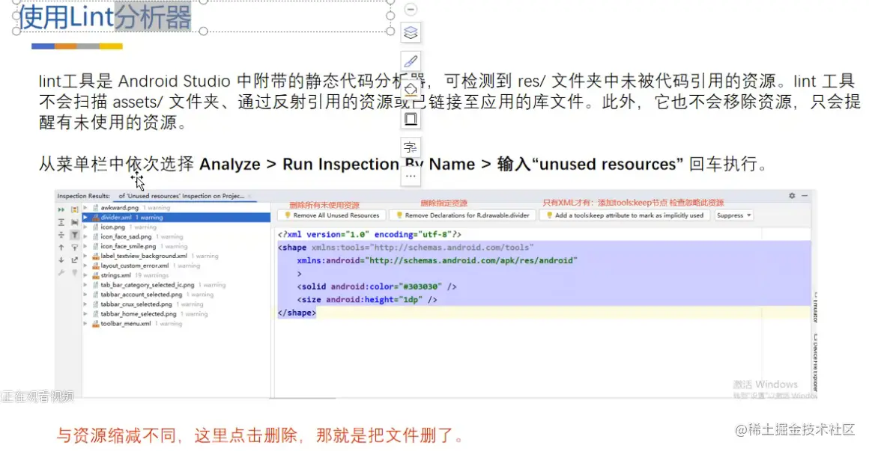
Task: Click the horizontal scrollbar under preview
Action: [x=303, y=398]
